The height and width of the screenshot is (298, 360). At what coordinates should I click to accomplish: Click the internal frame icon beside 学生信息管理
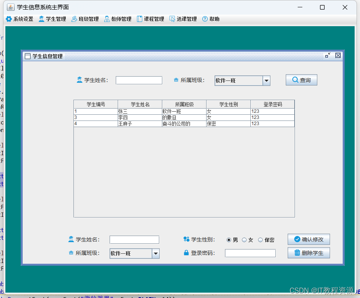coord(28,56)
